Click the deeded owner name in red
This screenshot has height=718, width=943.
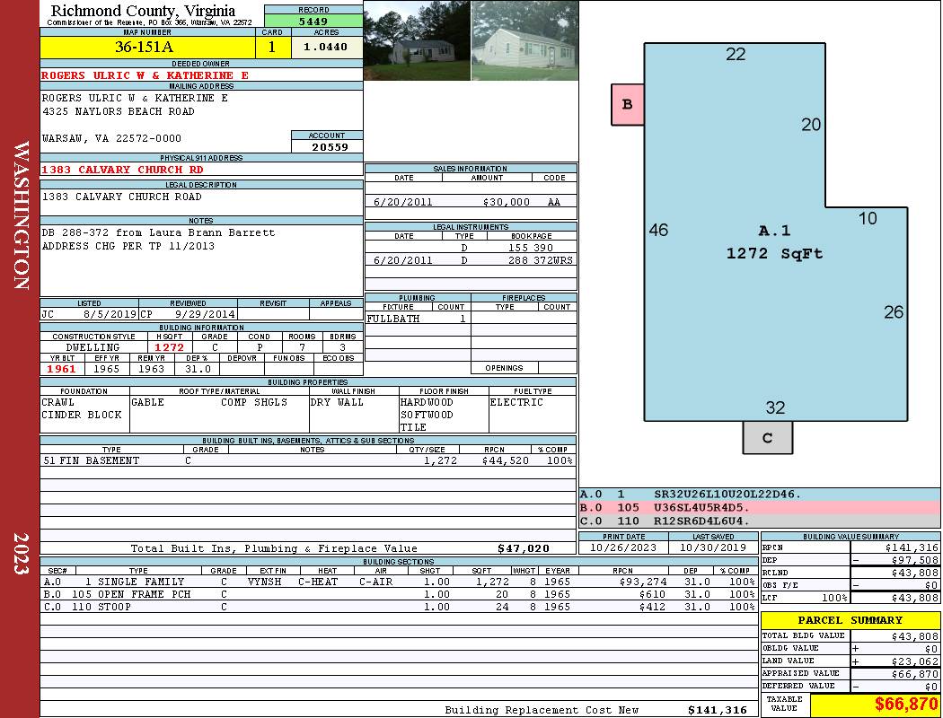pyautogui.click(x=145, y=75)
